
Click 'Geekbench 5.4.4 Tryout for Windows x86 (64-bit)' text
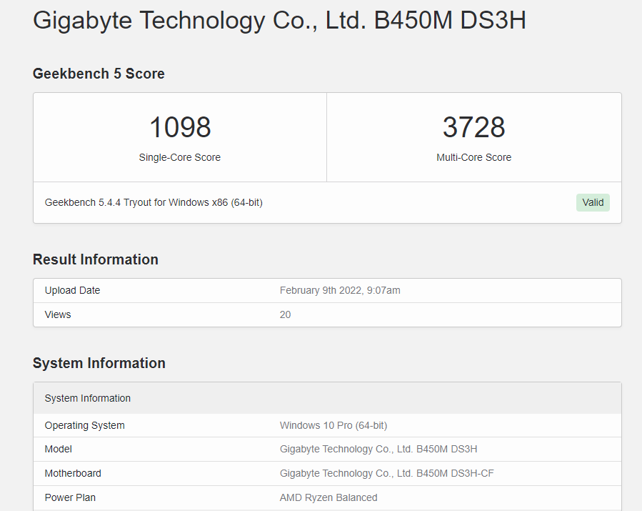(x=154, y=202)
